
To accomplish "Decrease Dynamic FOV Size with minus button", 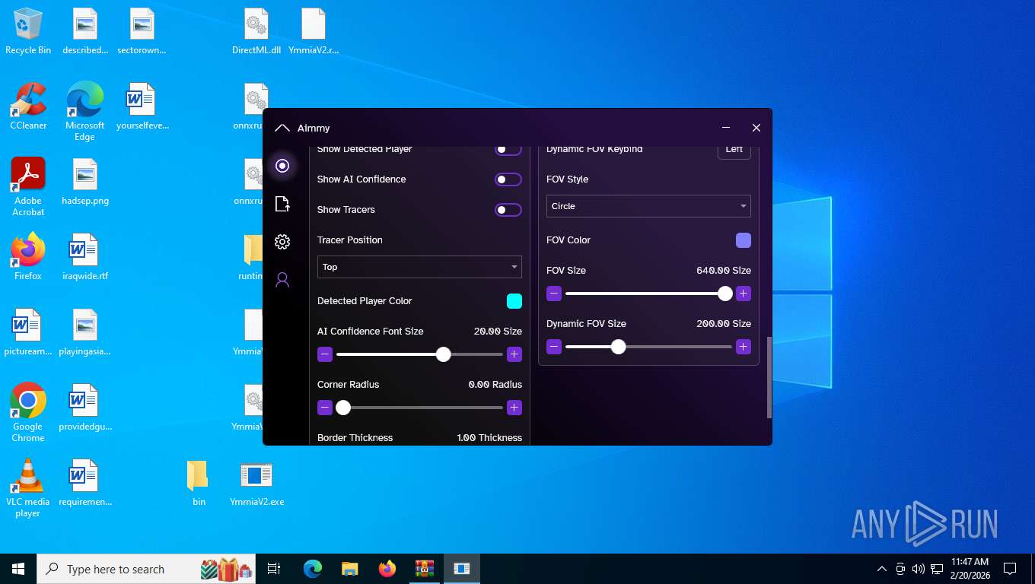I will pyautogui.click(x=554, y=347).
